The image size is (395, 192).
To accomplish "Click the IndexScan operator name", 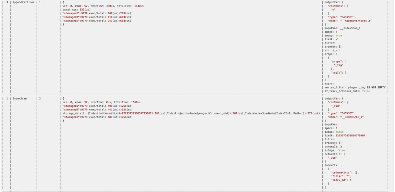I will [x=20, y=98].
